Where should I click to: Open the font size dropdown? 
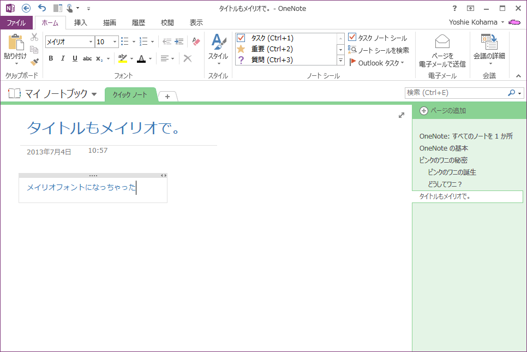115,41
